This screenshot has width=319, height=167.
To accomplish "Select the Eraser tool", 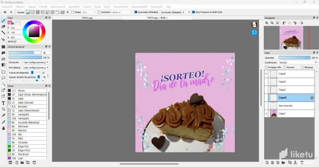I will (3, 27).
